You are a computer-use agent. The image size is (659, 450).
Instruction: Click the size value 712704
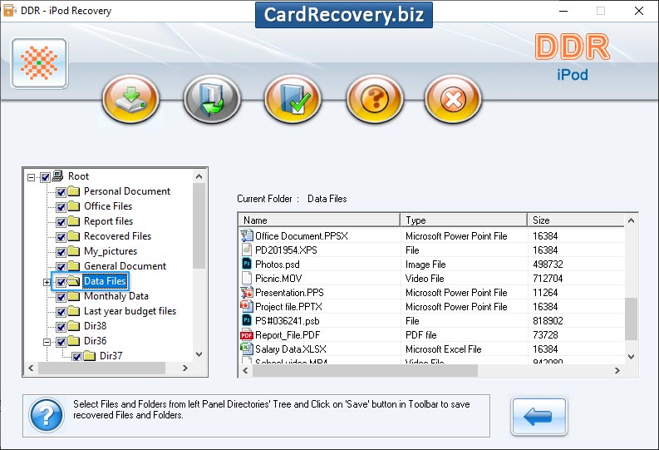click(548, 279)
